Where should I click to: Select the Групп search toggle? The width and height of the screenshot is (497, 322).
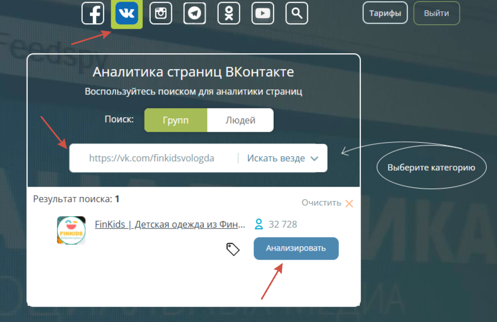(176, 120)
